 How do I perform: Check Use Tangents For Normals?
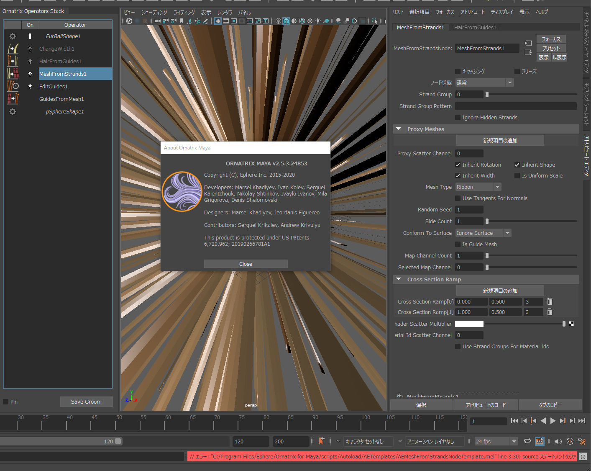458,198
